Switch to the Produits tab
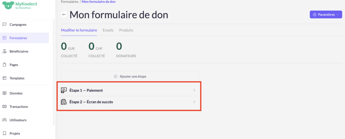345x139 pixels. [x=126, y=30]
